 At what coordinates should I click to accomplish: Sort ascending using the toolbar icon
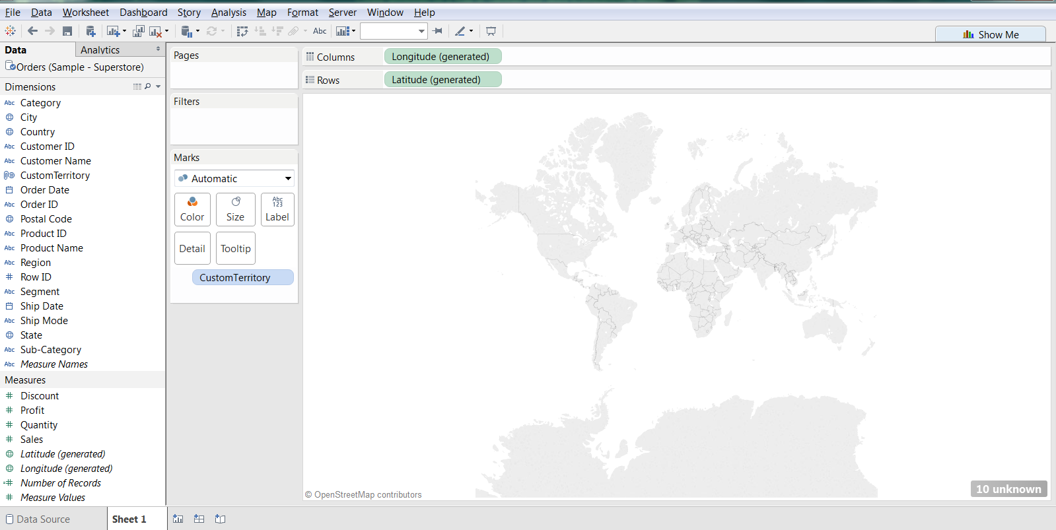pos(260,31)
